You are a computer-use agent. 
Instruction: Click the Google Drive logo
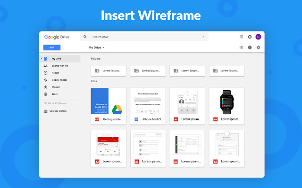pos(57,37)
